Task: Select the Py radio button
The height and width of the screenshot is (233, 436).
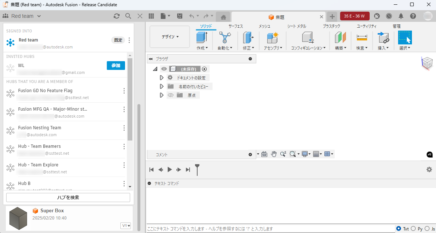Action: 413,229
